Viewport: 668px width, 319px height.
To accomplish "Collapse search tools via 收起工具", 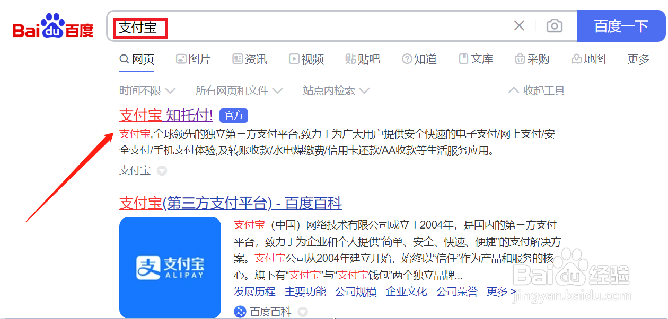I will pos(537,90).
